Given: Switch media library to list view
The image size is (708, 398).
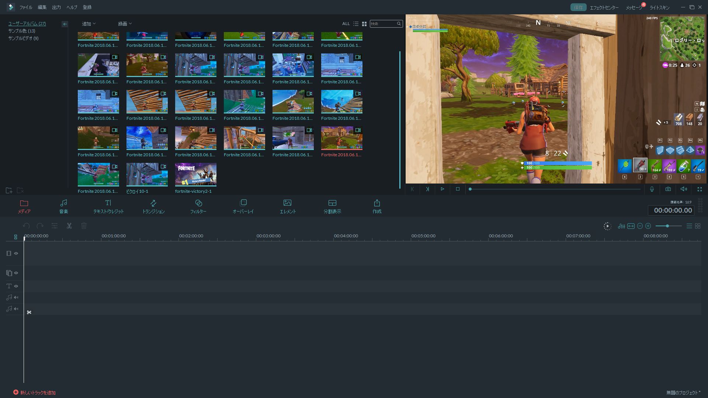Looking at the screenshot, I should pos(356,24).
